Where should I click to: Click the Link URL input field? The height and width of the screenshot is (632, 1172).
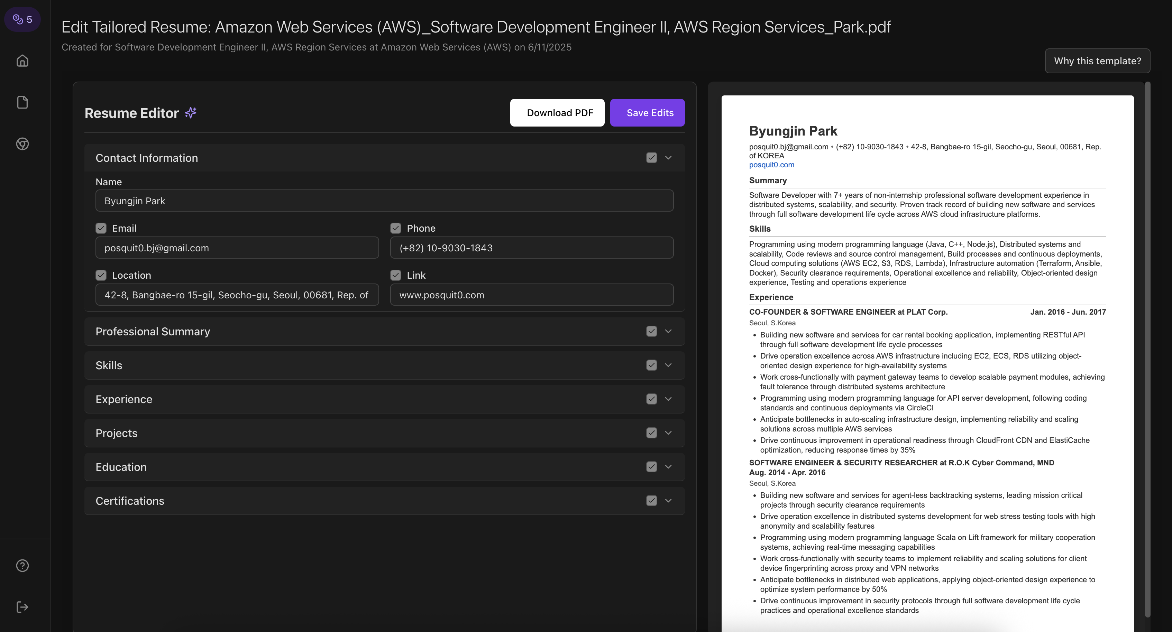pyautogui.click(x=532, y=295)
